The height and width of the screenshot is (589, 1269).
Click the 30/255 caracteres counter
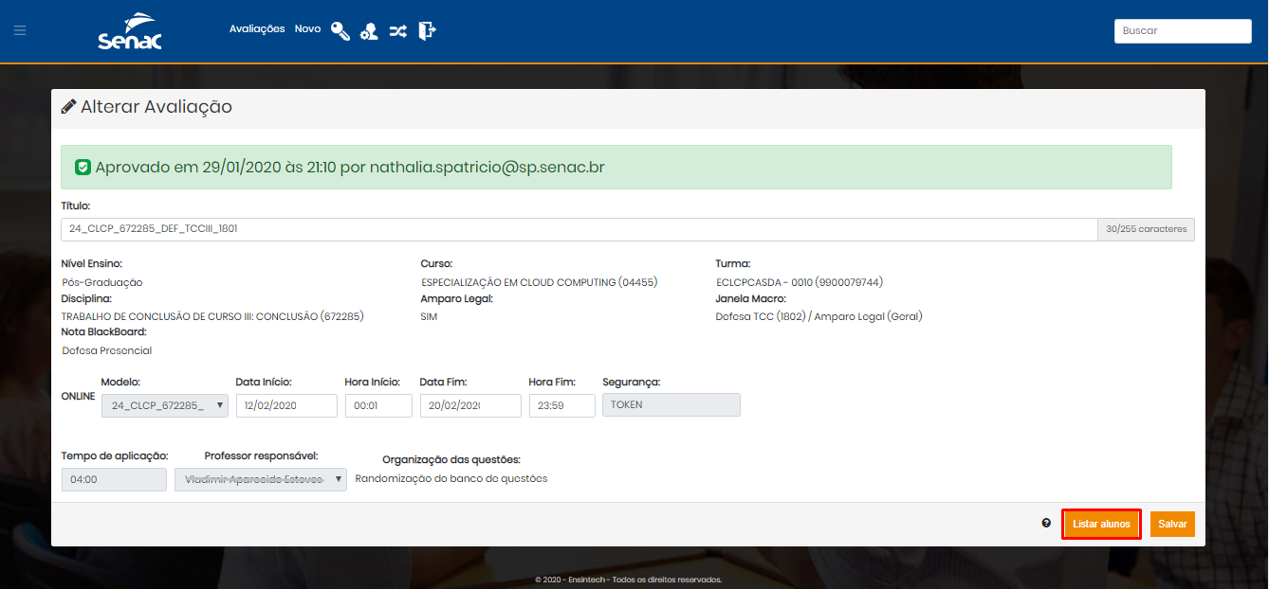(x=1146, y=229)
